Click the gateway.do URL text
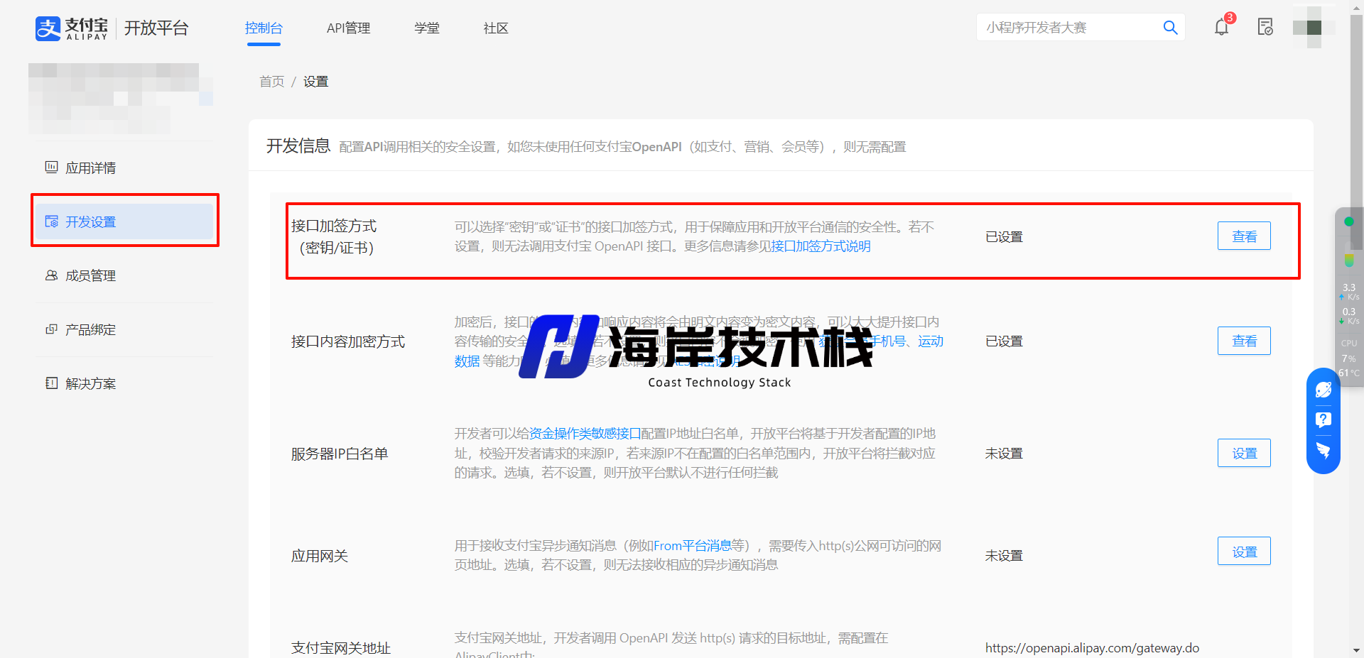The image size is (1364, 658). tap(1092, 647)
